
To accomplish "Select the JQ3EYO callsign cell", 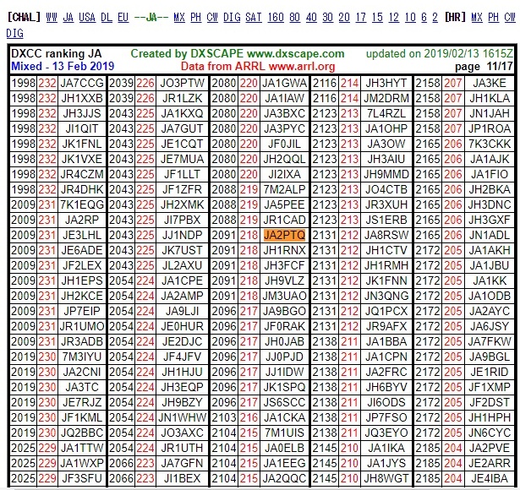I will tap(386, 433).
